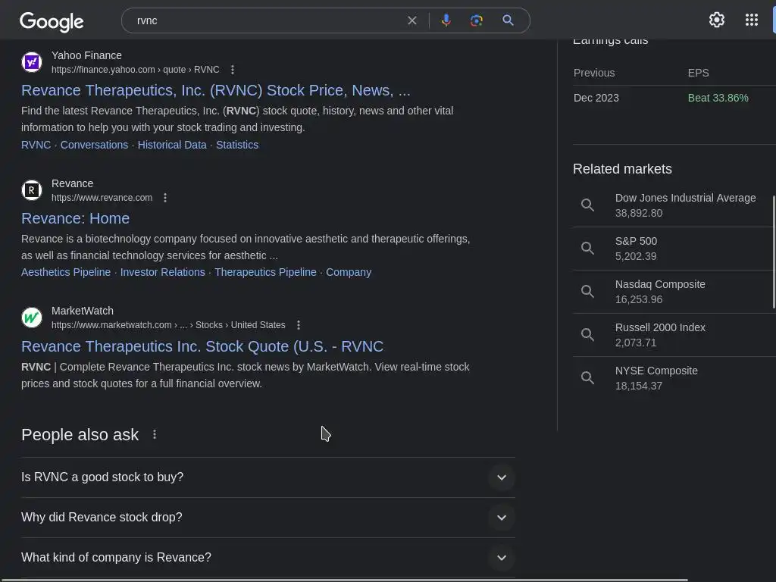Click search icon beside Dow Jones Industrial Average
This screenshot has height=582, width=776.
coord(587,205)
